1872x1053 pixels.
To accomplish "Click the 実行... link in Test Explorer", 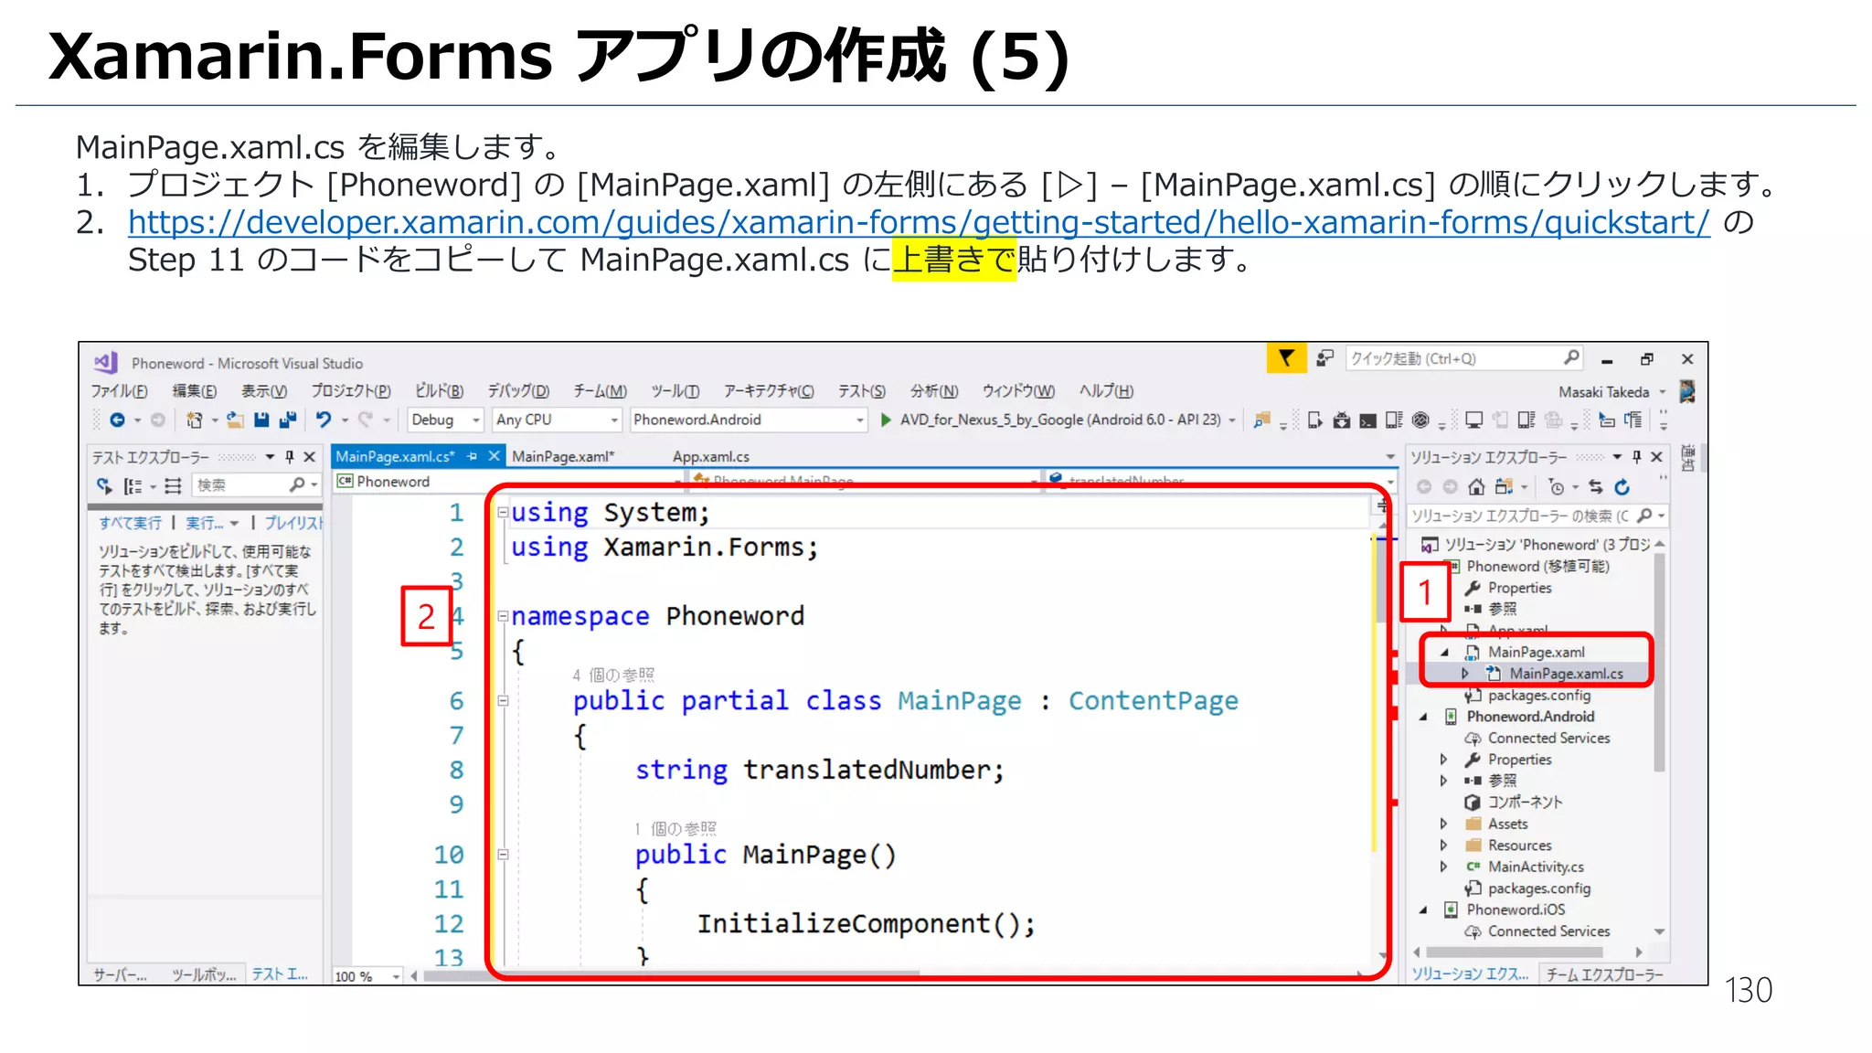I will pos(205,523).
